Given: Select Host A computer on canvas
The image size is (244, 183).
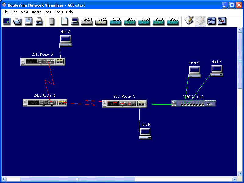Looking at the screenshot, I should point(66,41).
